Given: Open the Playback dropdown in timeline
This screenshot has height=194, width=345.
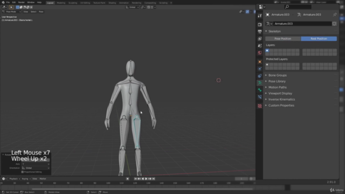Looking at the screenshot, I should point(15,179).
